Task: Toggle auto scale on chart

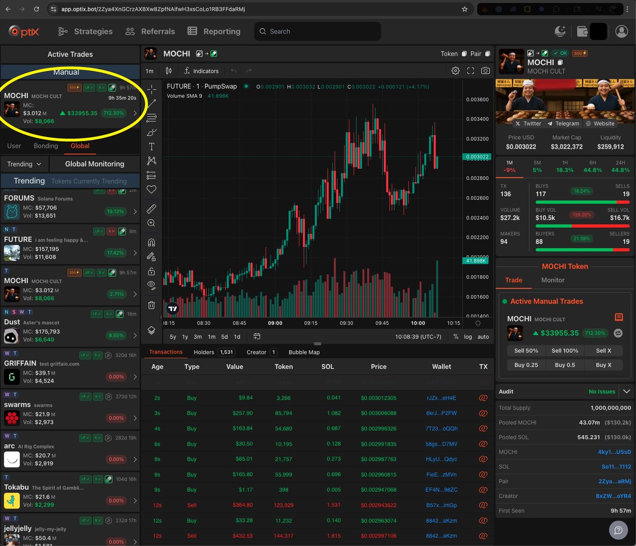Action: coord(483,336)
